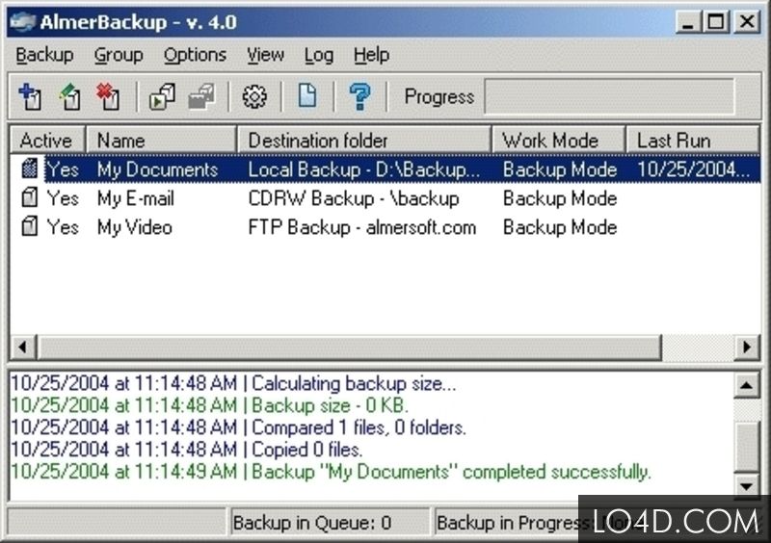Open the Options menu

[196, 55]
